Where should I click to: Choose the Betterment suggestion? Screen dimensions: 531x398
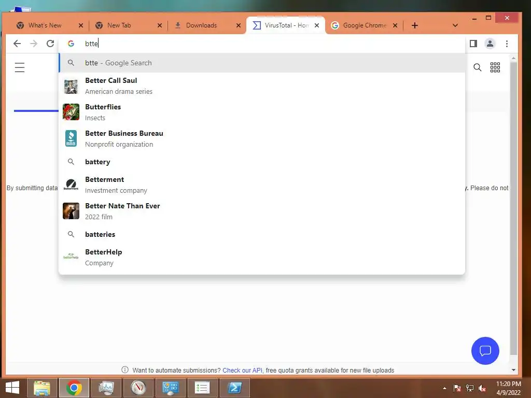tap(262, 185)
